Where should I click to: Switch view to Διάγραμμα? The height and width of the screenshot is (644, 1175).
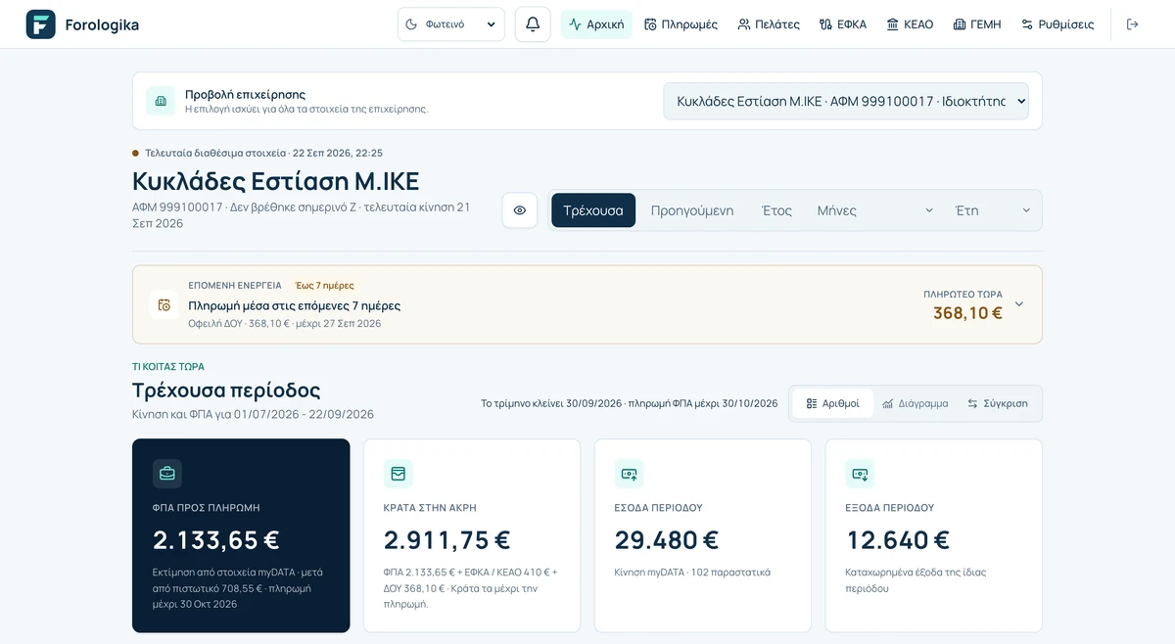pyautogui.click(x=916, y=403)
